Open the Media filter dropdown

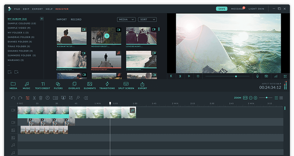point(126,19)
